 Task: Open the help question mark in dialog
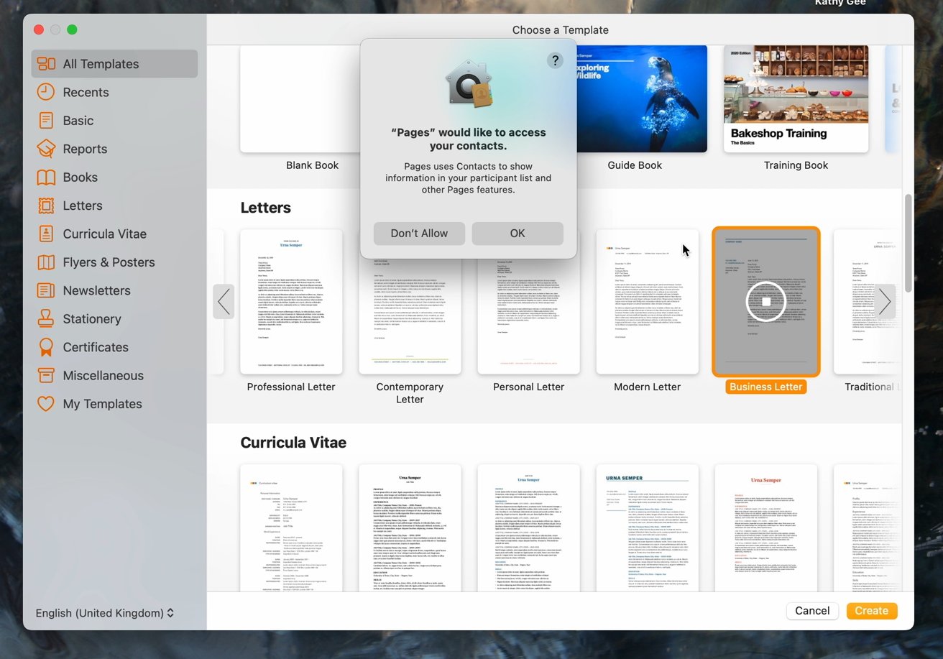(x=555, y=60)
